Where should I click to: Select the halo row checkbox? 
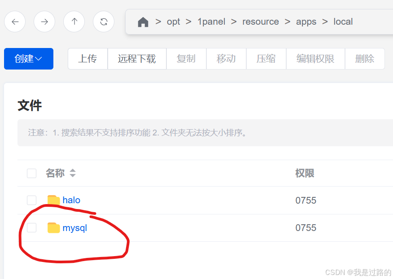[31, 201]
